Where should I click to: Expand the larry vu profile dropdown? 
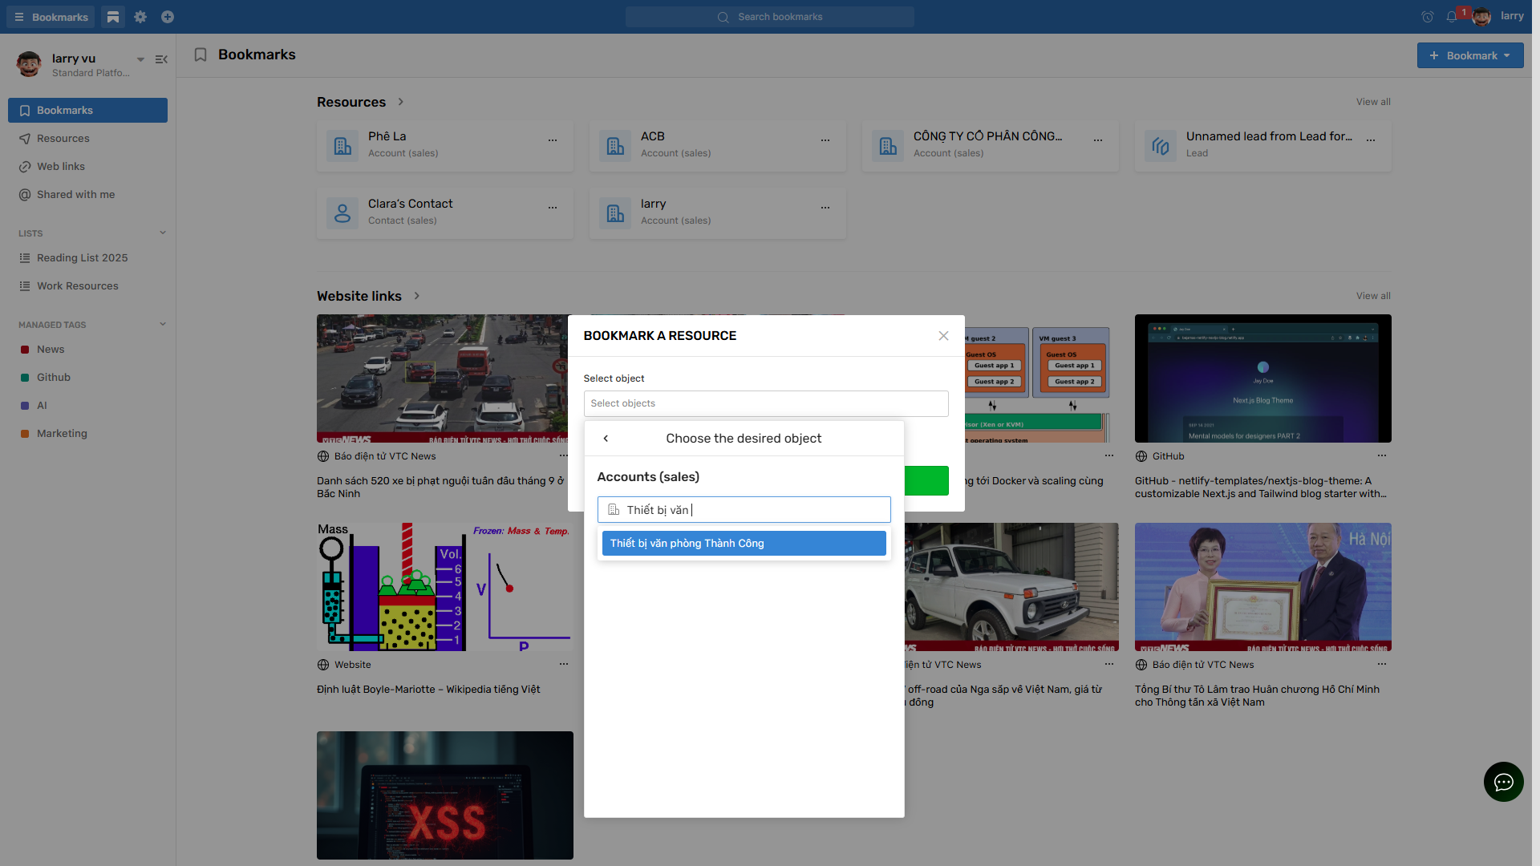pyautogui.click(x=140, y=59)
